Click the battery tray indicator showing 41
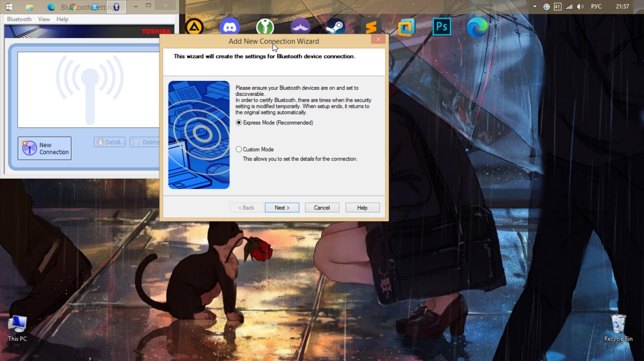644x361 pixels. coord(557,7)
